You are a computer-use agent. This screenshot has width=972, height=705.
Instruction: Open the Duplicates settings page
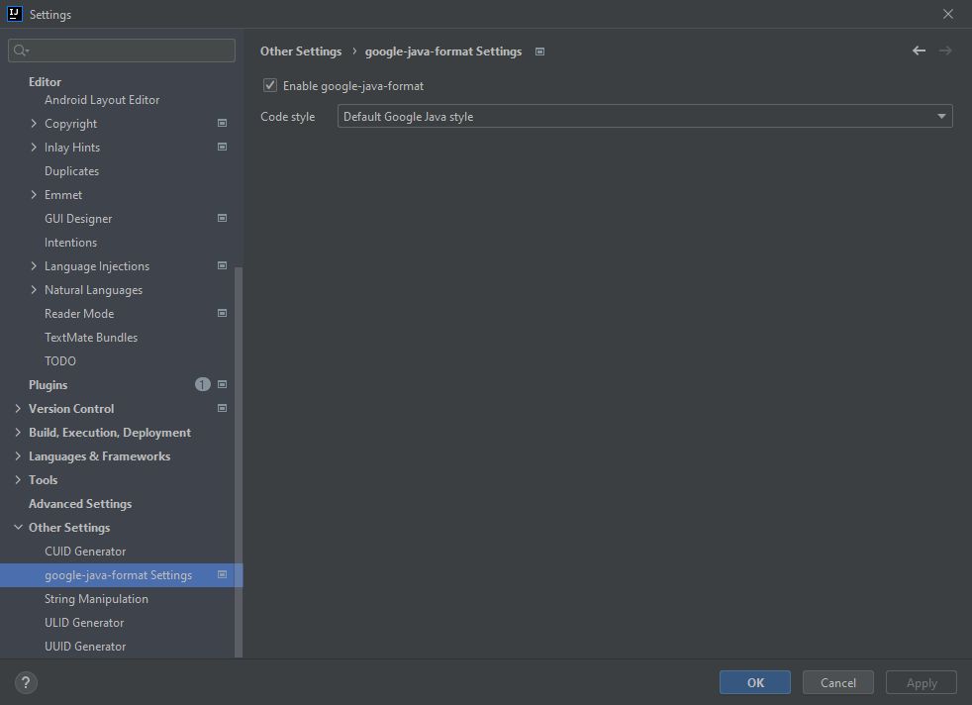pos(71,171)
